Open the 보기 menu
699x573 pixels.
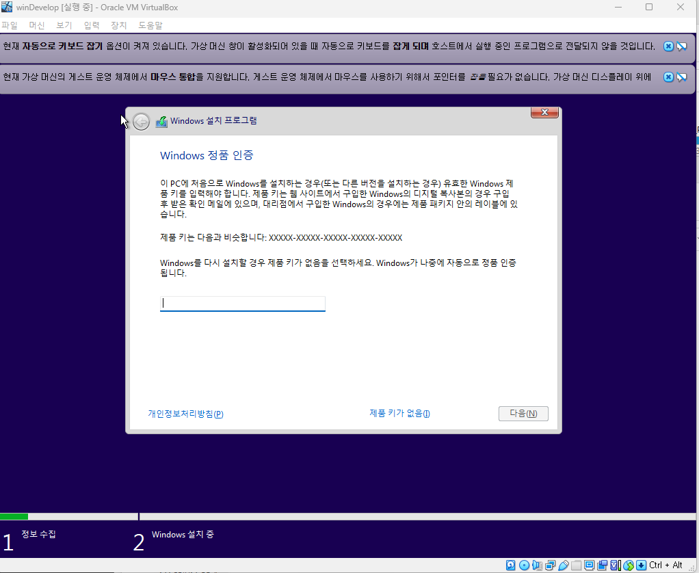(64, 25)
